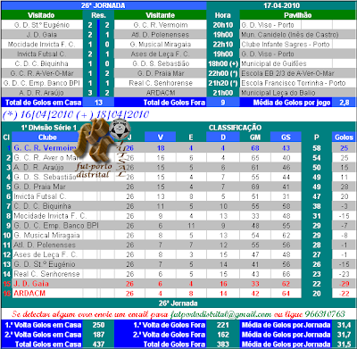357x349 pixels.
Task: Click the "1ª Divisão Série 1" heading
Action: (x=49, y=128)
